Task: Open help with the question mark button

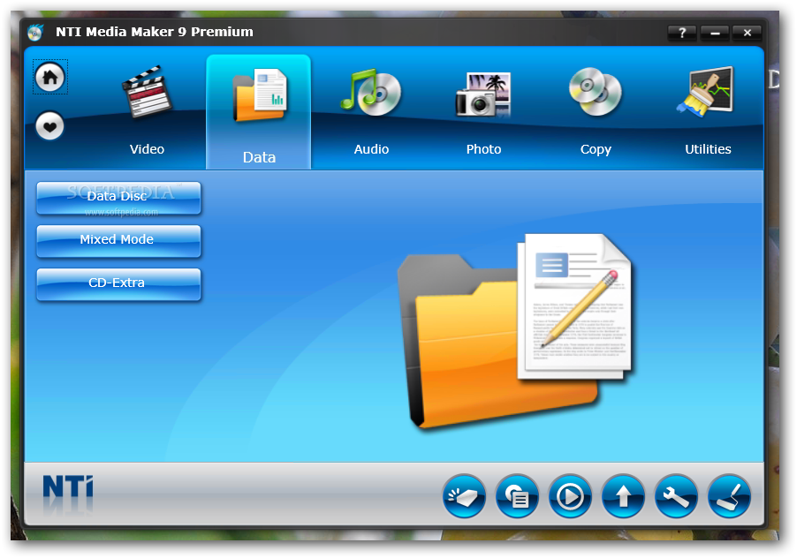Action: click(682, 33)
